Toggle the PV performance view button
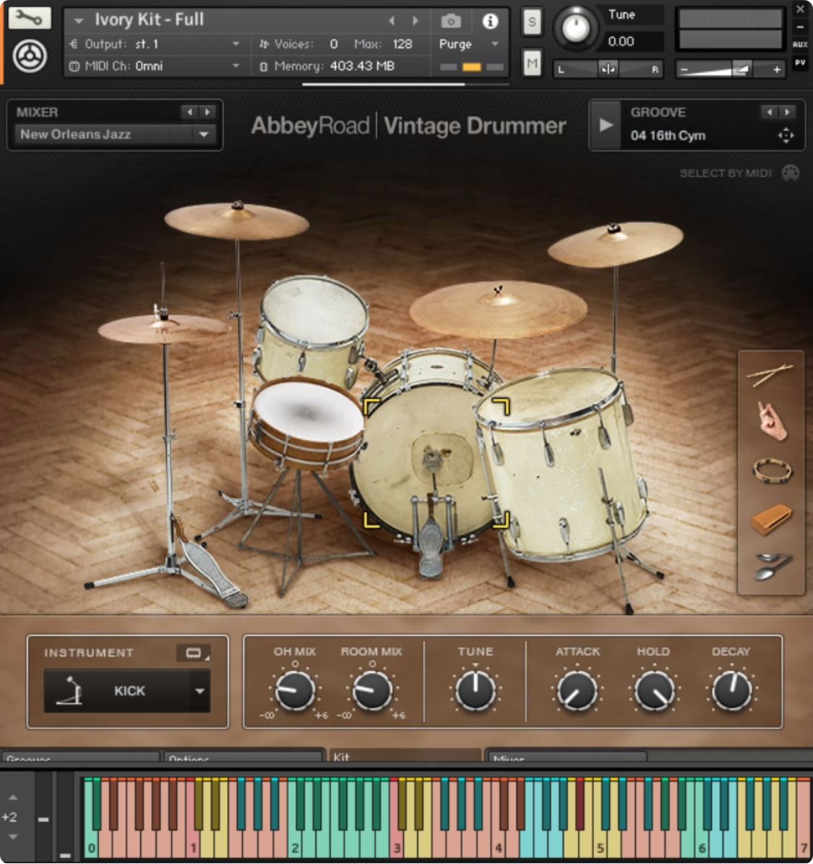Viewport: 813px width, 864px height. pyautogui.click(x=800, y=63)
